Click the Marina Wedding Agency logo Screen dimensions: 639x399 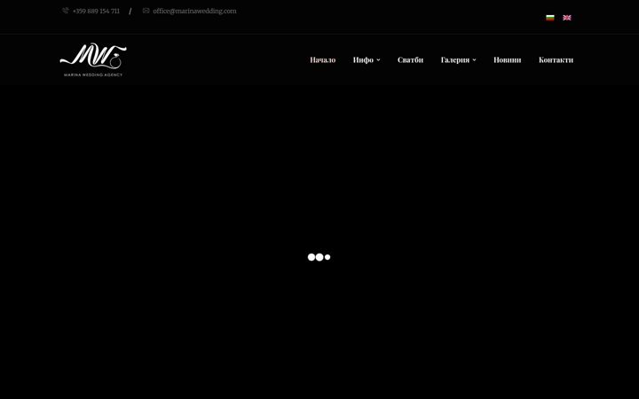[x=93, y=59]
